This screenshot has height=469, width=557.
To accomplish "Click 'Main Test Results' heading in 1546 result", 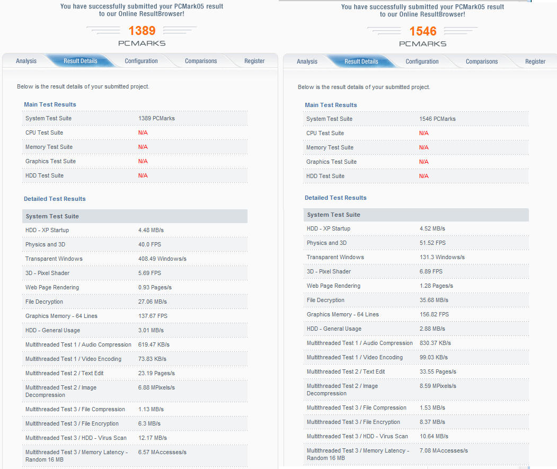I will click(x=331, y=105).
